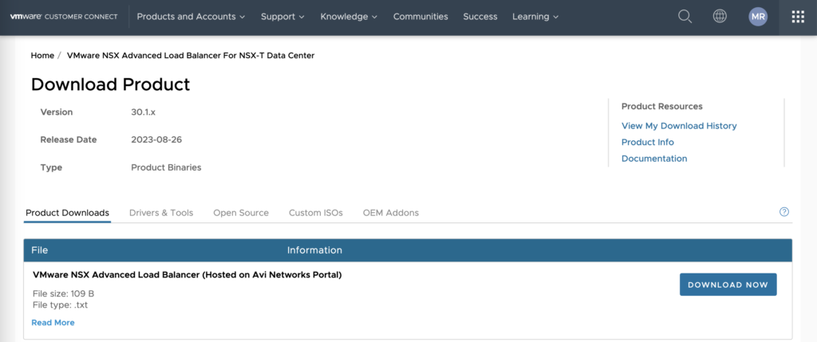Click the Download Product heading
Viewport: 817px width, 342px height.
[x=110, y=85]
